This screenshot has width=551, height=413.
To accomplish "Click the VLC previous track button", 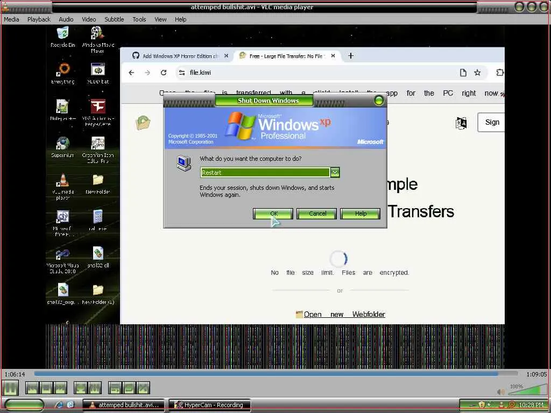I will tap(32, 388).
